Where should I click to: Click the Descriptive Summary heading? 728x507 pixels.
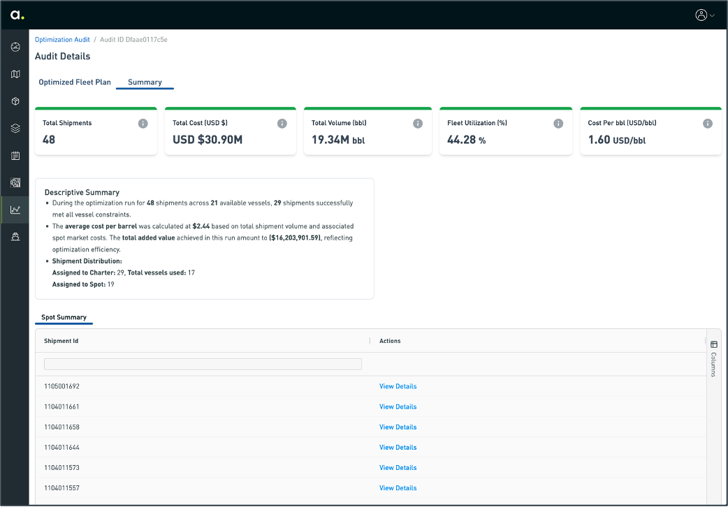click(82, 192)
